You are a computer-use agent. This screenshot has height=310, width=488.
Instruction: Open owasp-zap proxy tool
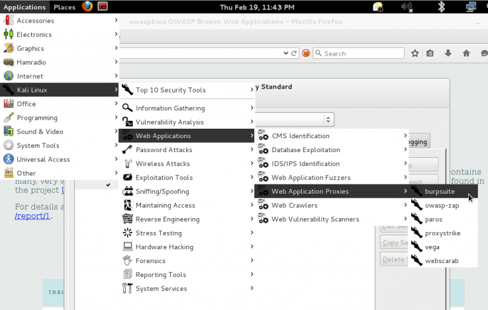pyautogui.click(x=442, y=205)
